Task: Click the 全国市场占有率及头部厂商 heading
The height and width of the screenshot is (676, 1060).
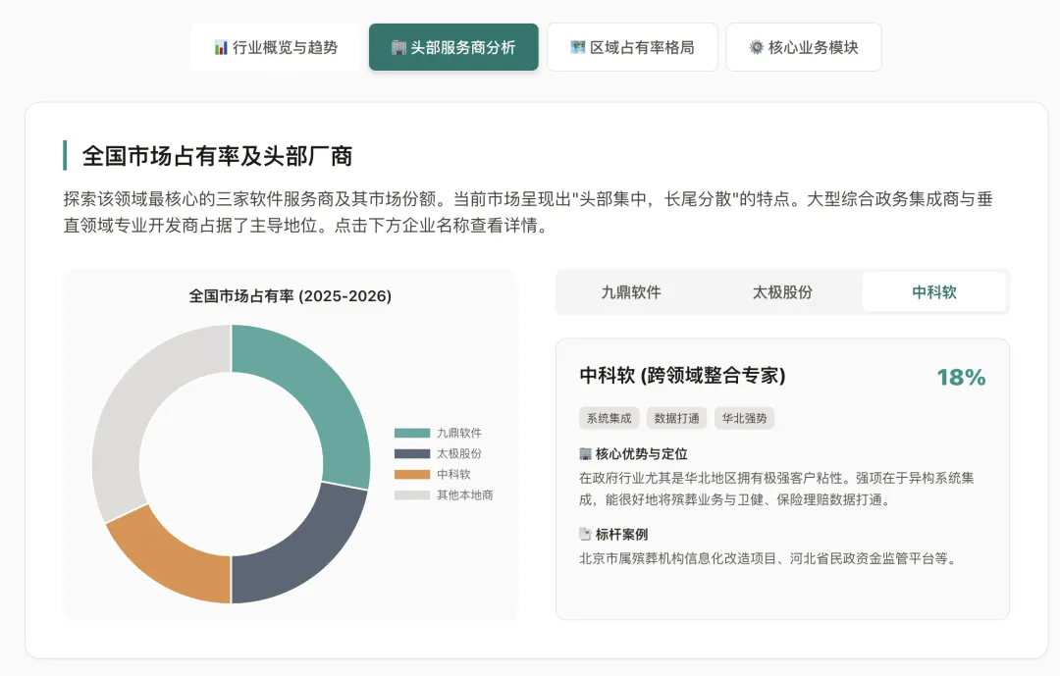Action: [217, 156]
